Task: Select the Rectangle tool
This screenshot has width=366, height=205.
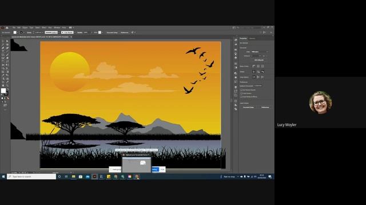Action: pyautogui.click(x=3, y=55)
